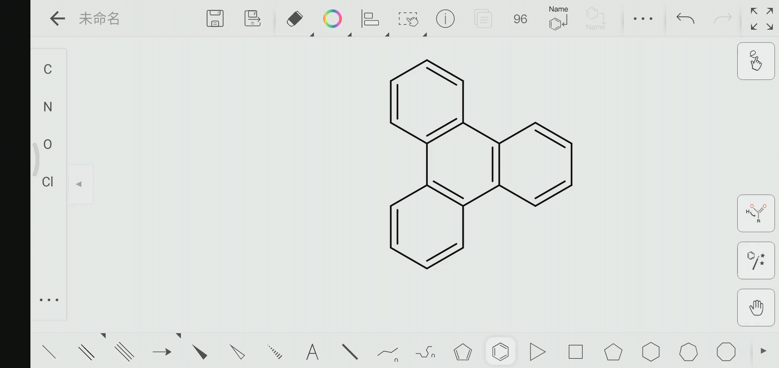Expand align tool options corner triangle
Viewport: 779px width, 368px height.
tap(387, 34)
